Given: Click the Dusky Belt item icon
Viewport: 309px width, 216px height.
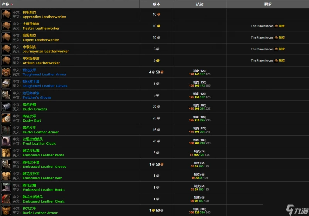Looking at the screenshot, I should (6, 119).
